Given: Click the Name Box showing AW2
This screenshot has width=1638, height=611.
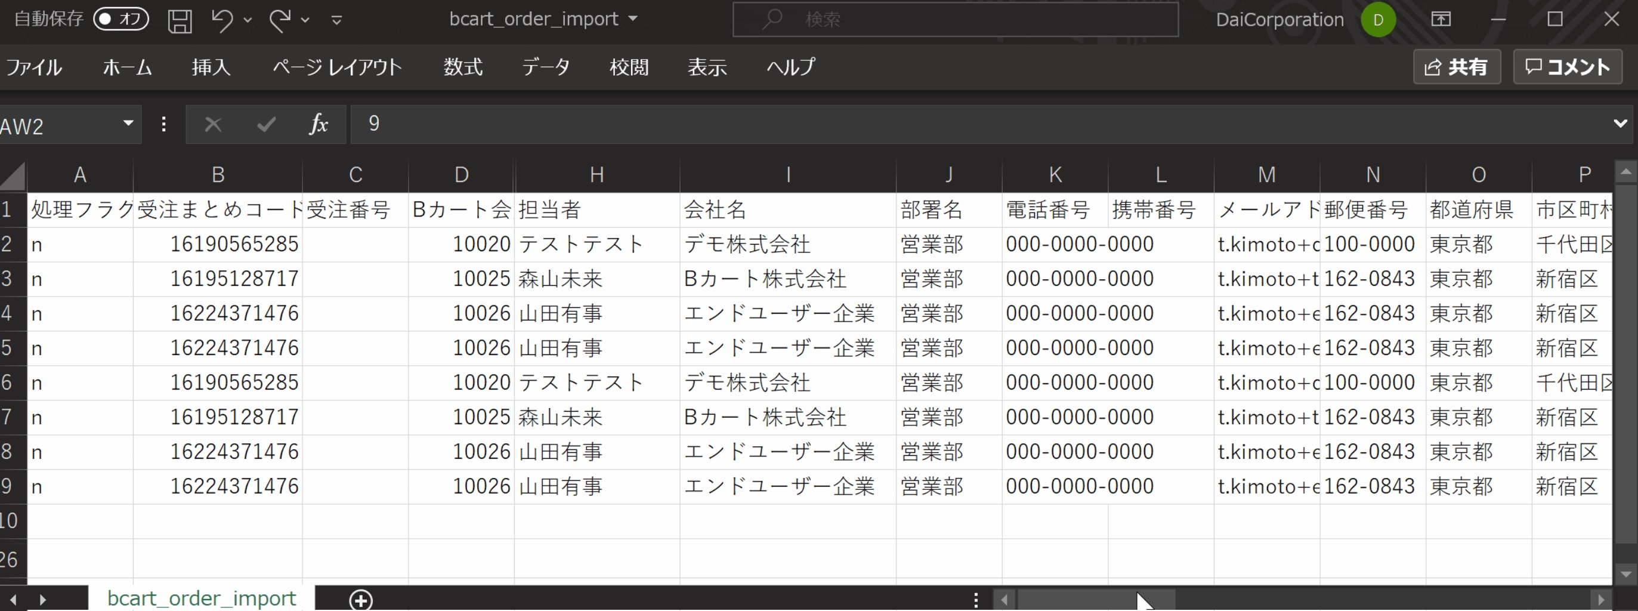Looking at the screenshot, I should 58,125.
